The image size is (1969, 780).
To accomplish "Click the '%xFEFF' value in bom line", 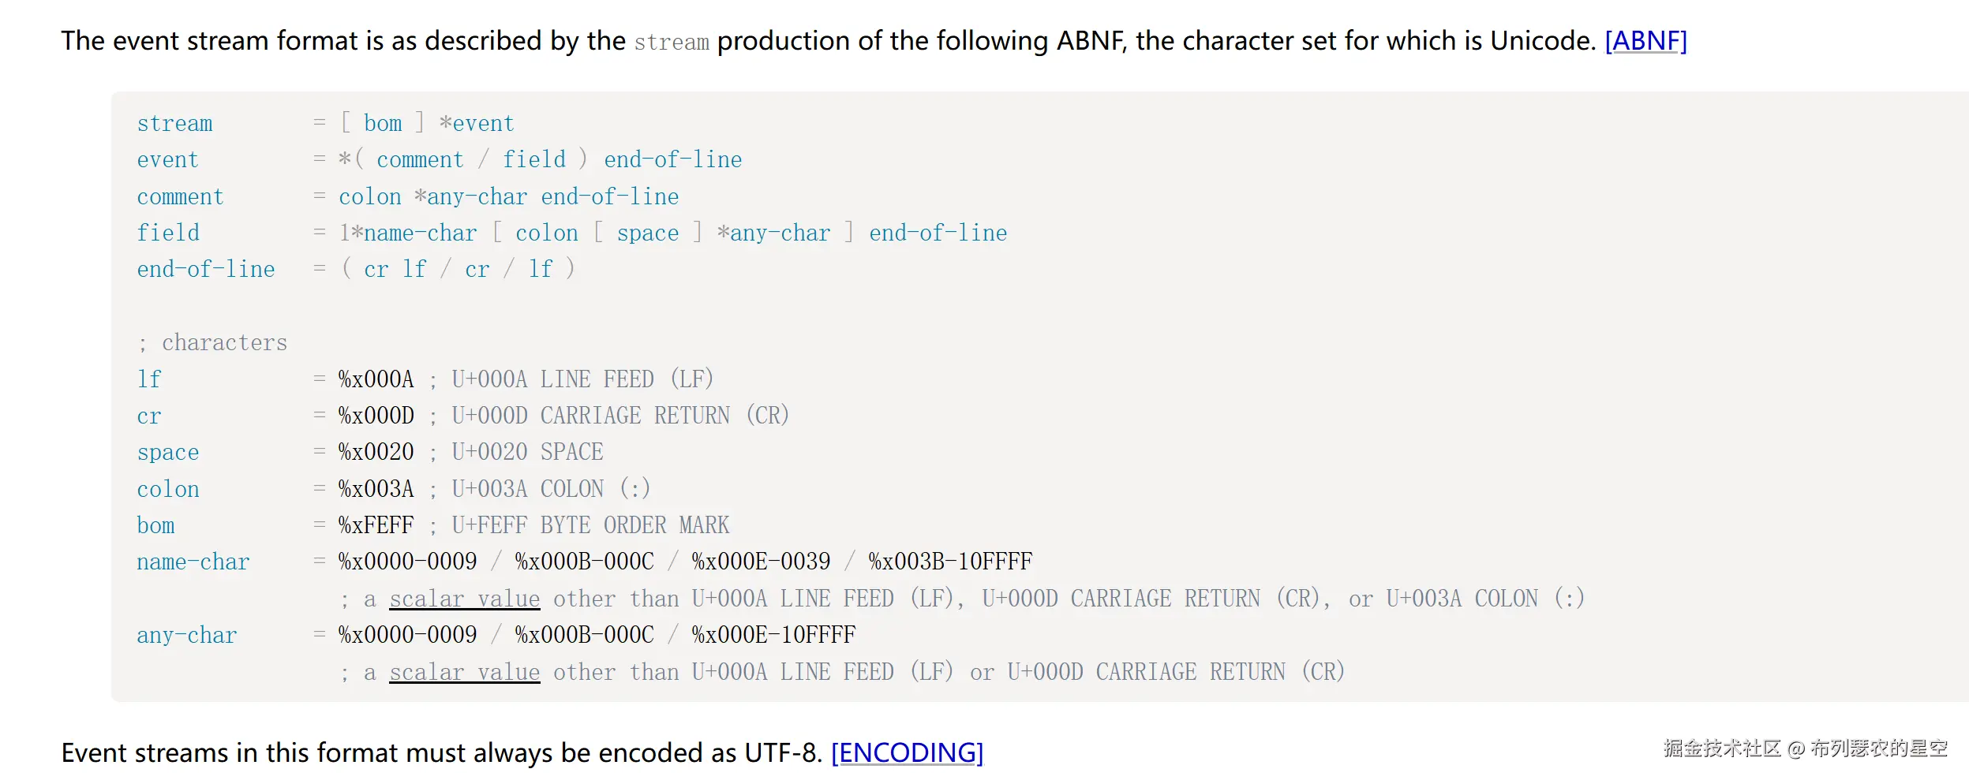I will coord(376,525).
